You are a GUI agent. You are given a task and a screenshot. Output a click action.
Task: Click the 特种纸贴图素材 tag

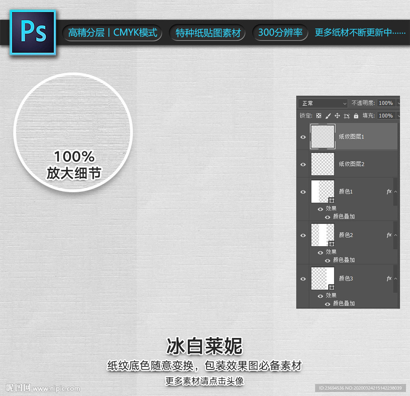[x=208, y=33]
